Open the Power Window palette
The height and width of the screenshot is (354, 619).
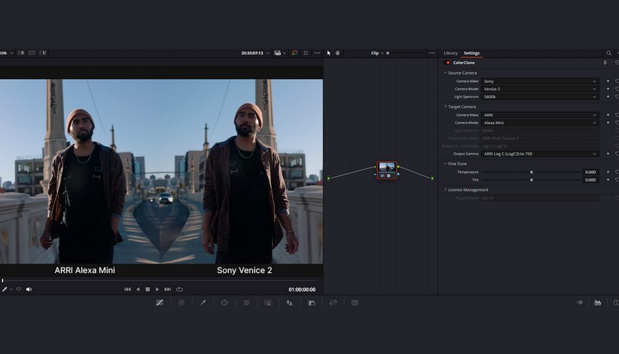tap(224, 303)
